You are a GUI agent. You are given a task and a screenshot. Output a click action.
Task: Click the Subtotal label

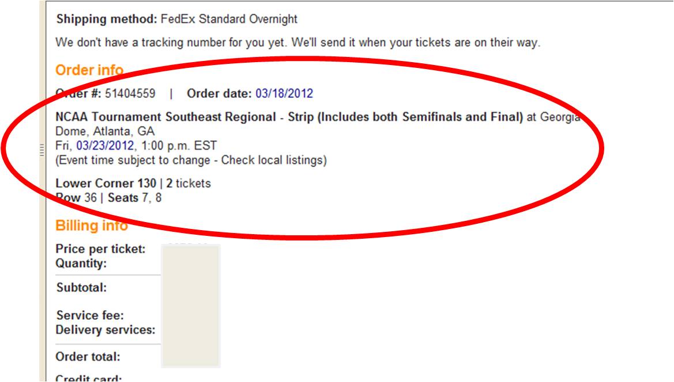(x=82, y=288)
